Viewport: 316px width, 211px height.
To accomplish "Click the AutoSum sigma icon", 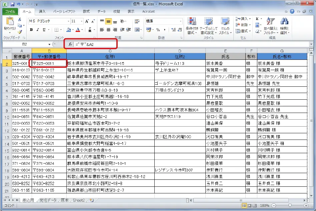I will tap(257, 19).
